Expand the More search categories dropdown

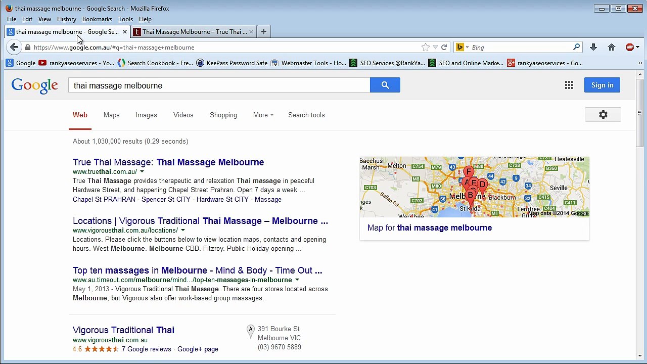point(263,115)
